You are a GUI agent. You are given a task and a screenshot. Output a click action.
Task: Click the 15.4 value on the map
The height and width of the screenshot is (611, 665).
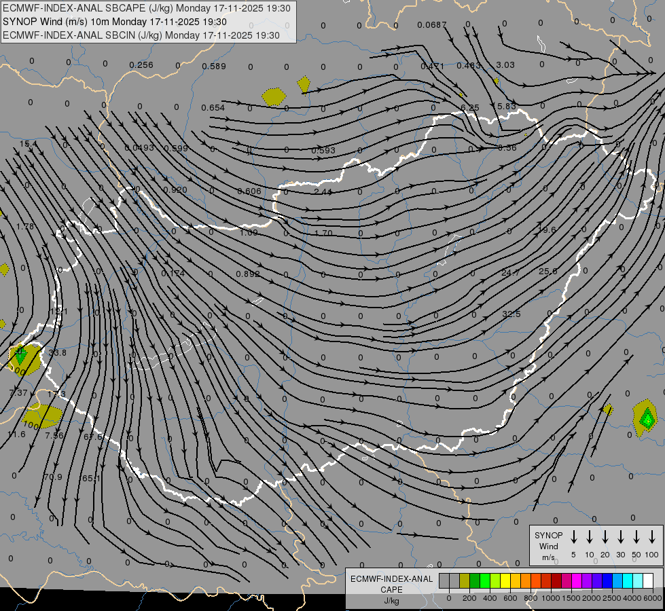pyautogui.click(x=29, y=144)
